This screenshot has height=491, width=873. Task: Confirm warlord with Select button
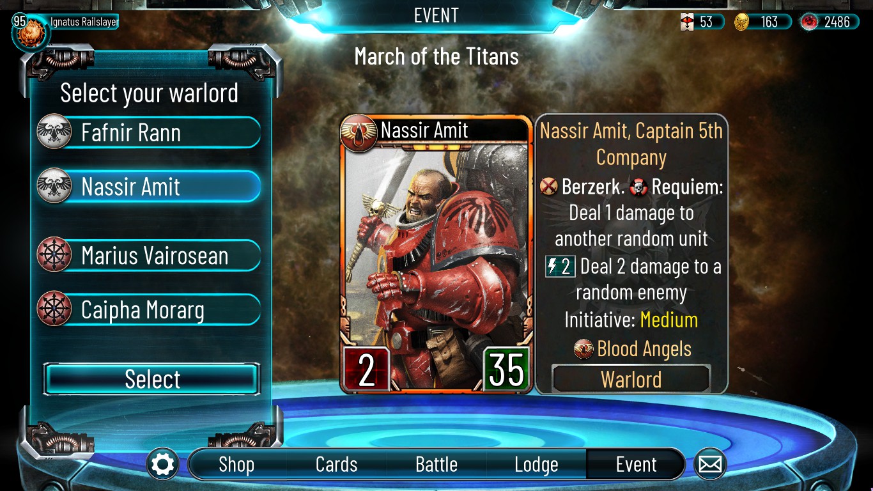152,379
